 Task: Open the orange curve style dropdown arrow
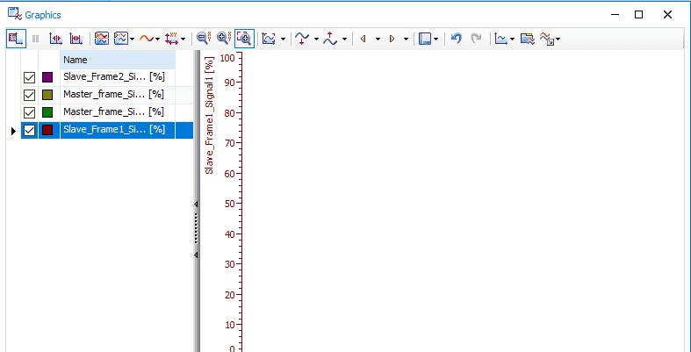[158, 40]
